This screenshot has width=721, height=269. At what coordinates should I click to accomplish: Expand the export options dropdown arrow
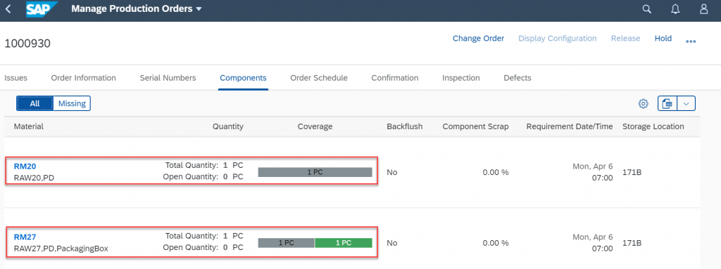tap(686, 104)
